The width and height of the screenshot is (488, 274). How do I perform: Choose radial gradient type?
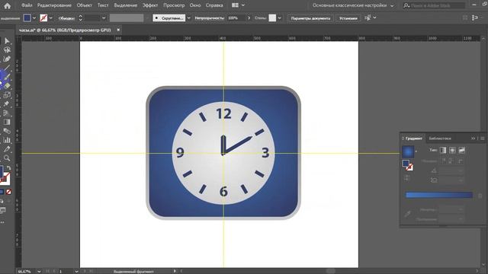point(452,150)
